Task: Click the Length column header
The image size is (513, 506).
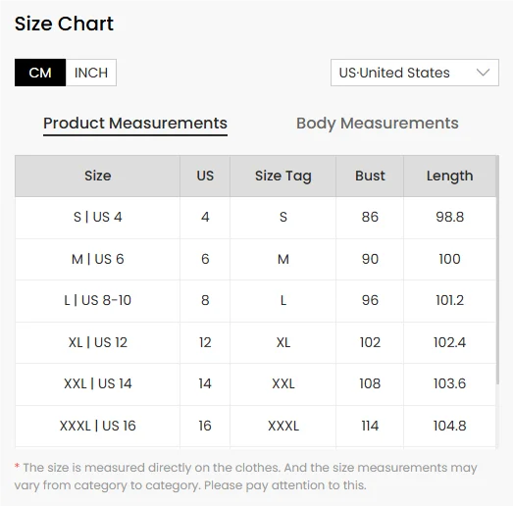Action: coord(449,176)
